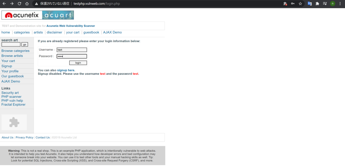Bookmark this page with the star icon

pos(300,4)
